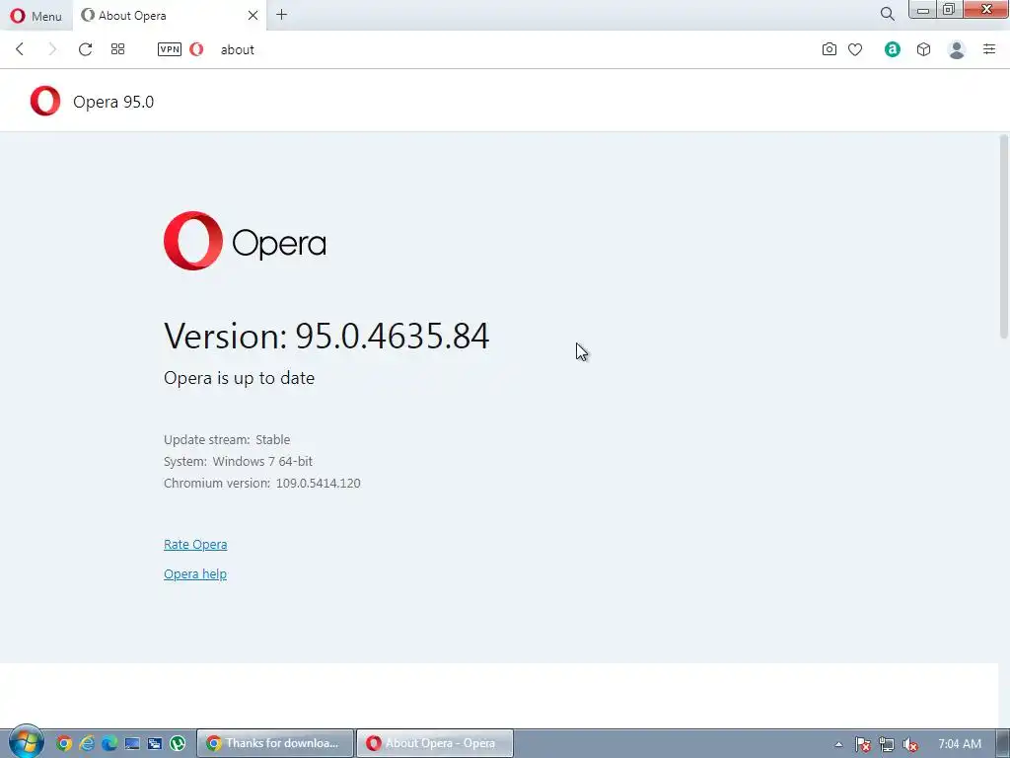The image size is (1010, 758).
Task: Open the green 'a' extension icon
Action: 892,49
